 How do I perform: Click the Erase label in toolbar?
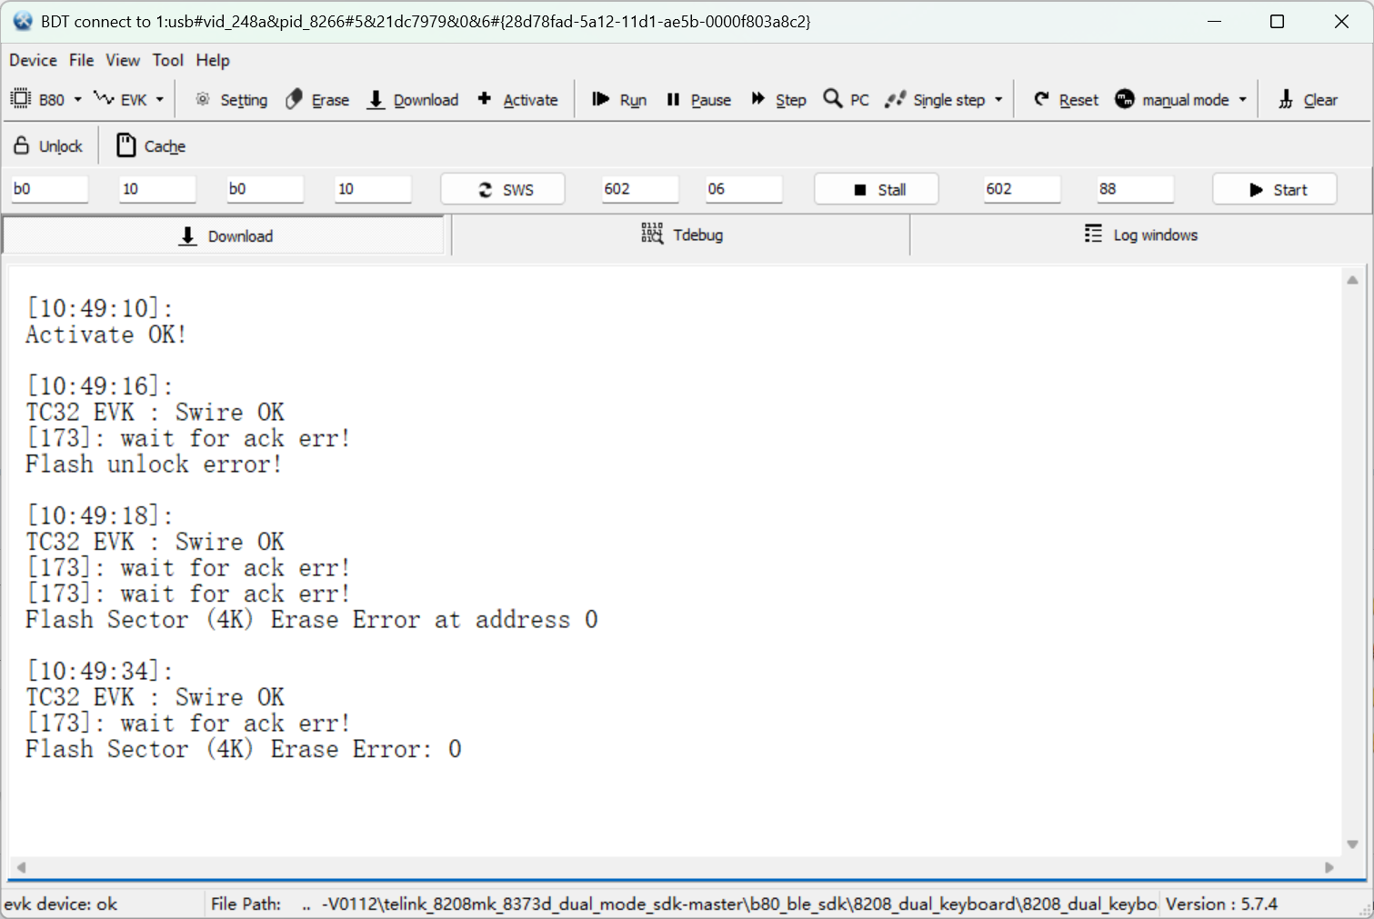click(330, 100)
